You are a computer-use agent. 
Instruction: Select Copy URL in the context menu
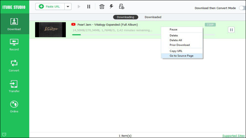182,51
